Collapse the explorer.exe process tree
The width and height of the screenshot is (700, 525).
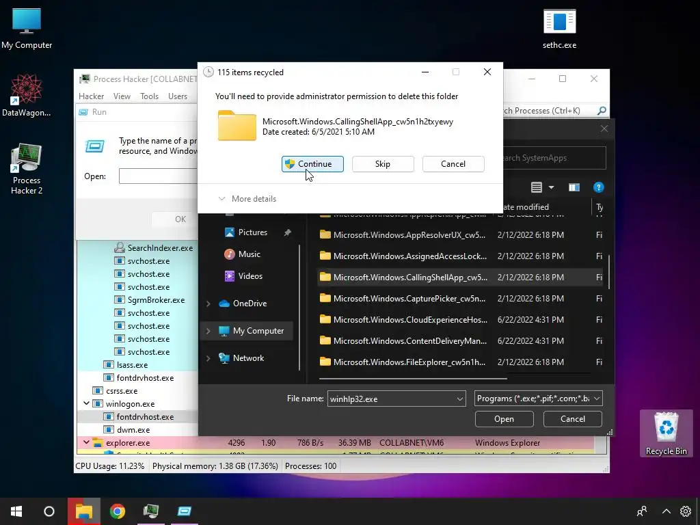(86, 442)
